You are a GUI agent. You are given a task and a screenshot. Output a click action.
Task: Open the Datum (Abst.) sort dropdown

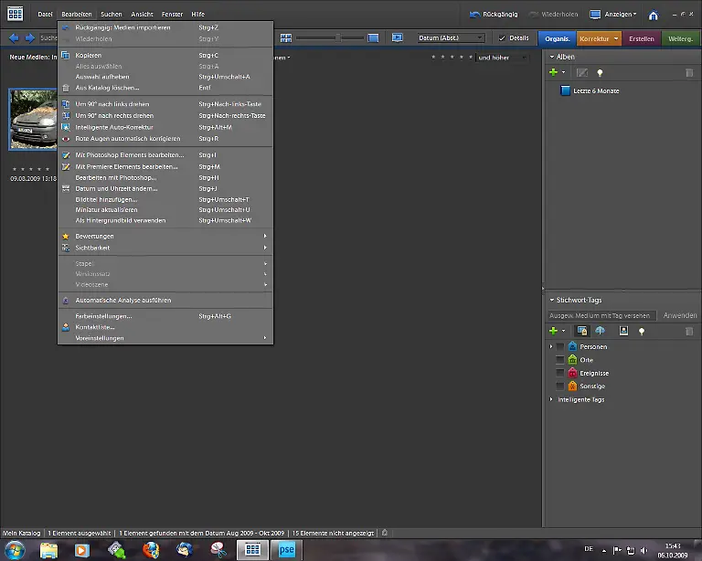[450, 37]
